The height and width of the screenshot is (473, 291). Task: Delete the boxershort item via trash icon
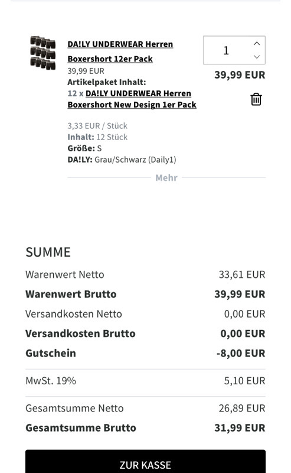click(x=256, y=99)
